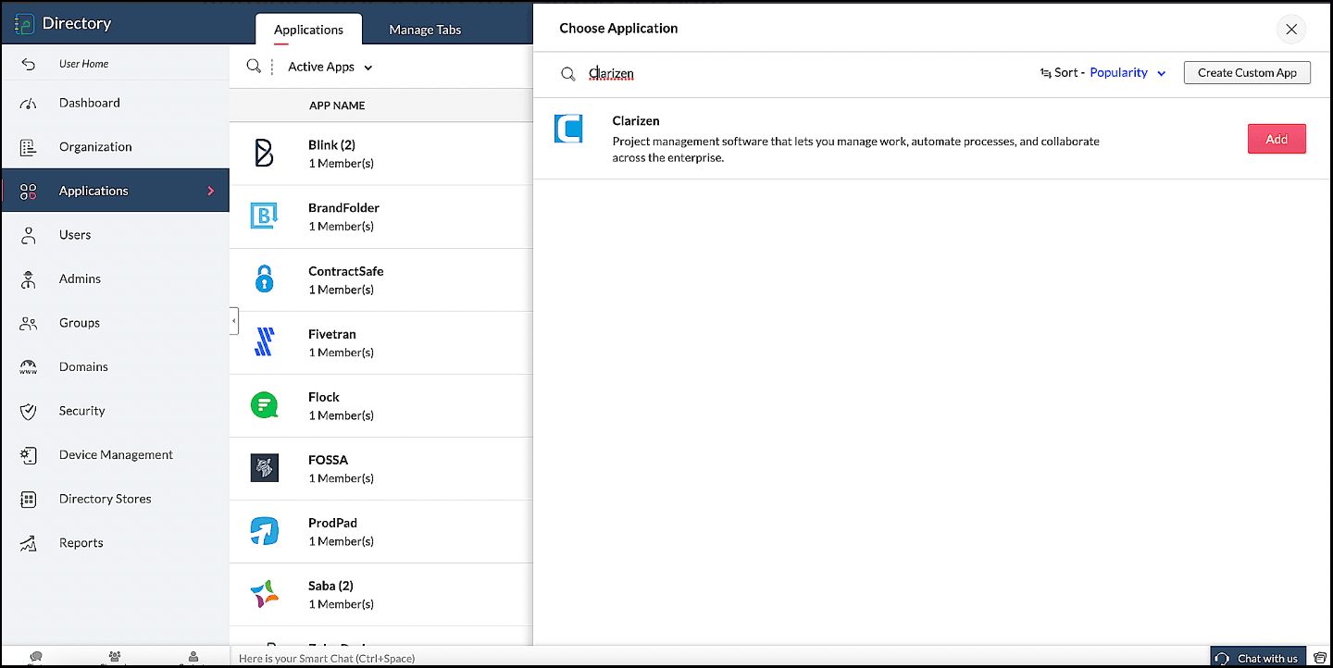Select the Domains www icon

pyautogui.click(x=29, y=367)
